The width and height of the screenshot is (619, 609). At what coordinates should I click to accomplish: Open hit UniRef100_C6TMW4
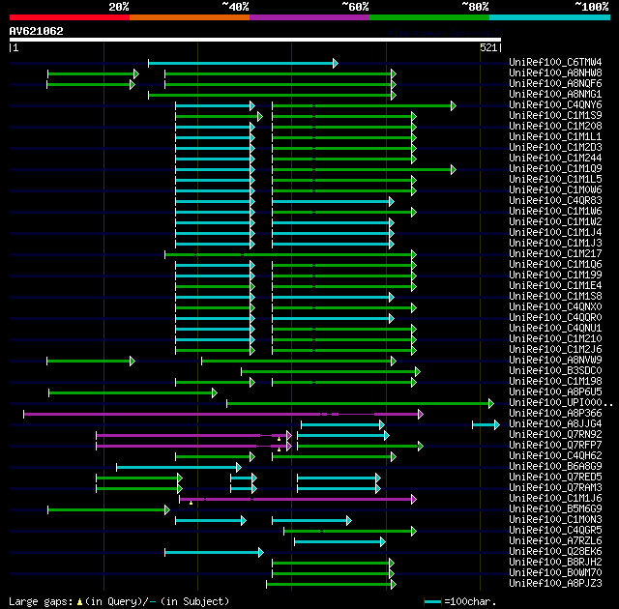point(555,62)
